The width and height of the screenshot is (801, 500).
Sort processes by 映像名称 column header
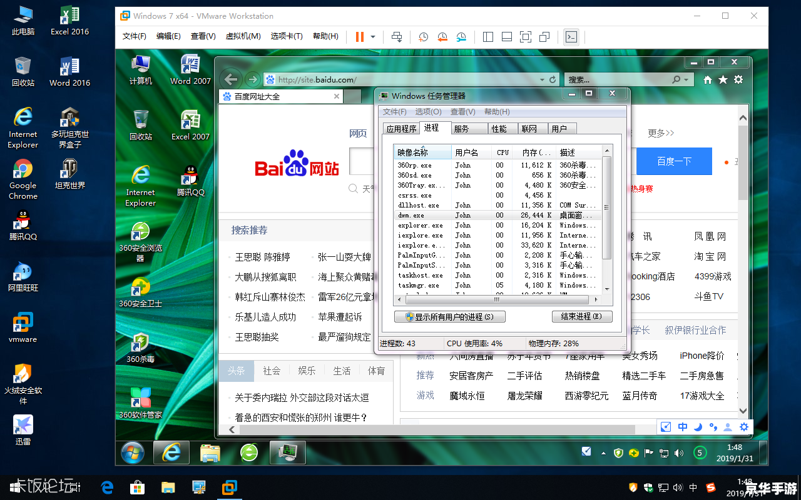pos(422,152)
